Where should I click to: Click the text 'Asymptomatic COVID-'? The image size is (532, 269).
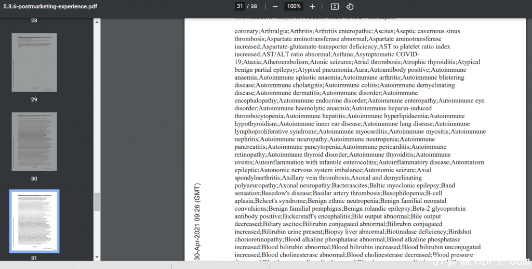[387, 54]
